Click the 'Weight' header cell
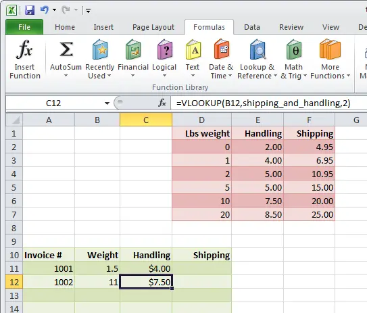Viewport: 367px width, 313px height. [x=97, y=255]
